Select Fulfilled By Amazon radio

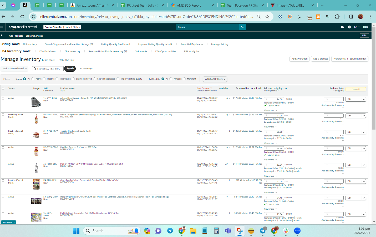tap(171, 79)
